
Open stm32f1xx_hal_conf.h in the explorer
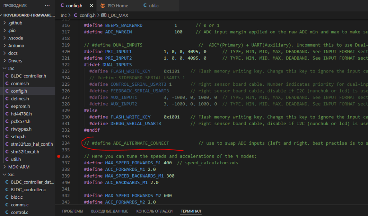32,144
